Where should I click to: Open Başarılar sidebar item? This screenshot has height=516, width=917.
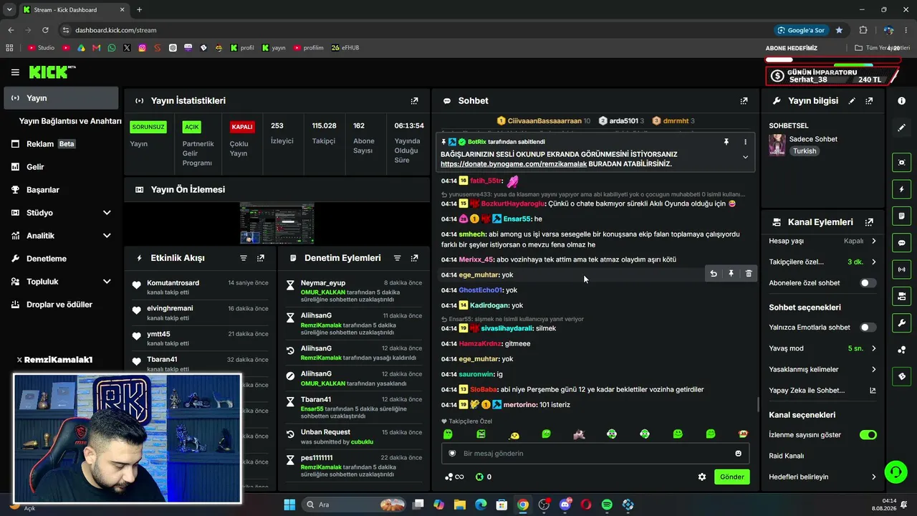(x=62, y=190)
